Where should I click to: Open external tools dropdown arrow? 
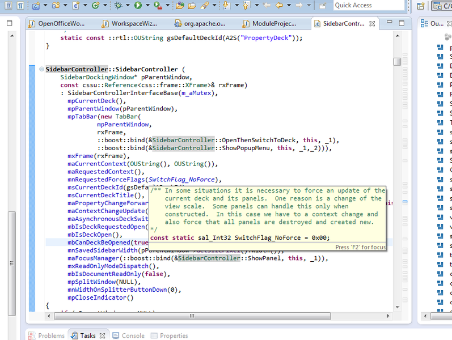pos(167,5)
